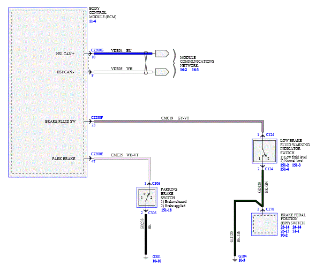Open BPP switch page reference 23-14
The height and width of the screenshot is (272, 316).
click(285, 227)
